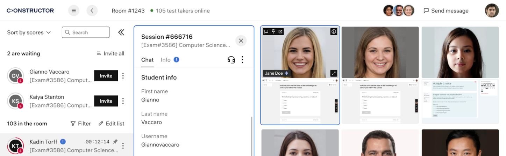
Task: Select second test taker's webcam thumbnail
Action: [x=380, y=52]
